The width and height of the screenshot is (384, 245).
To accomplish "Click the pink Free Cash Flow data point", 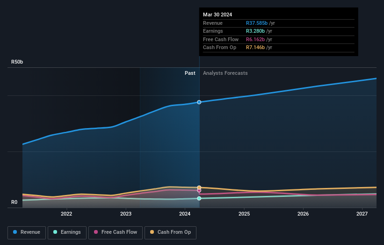I will 199,190.
